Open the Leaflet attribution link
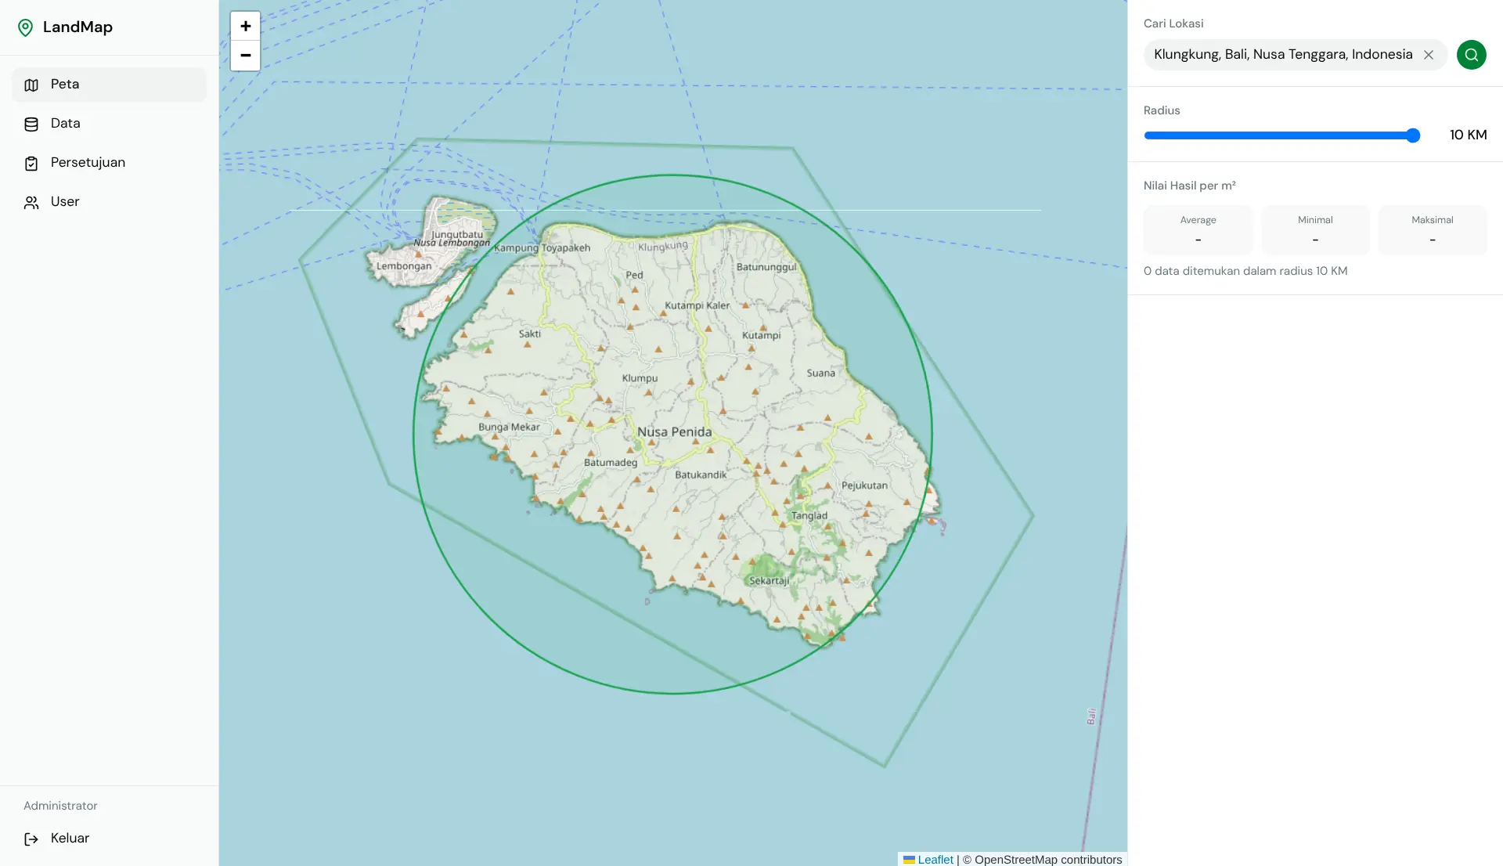The width and height of the screenshot is (1503, 866). (935, 860)
